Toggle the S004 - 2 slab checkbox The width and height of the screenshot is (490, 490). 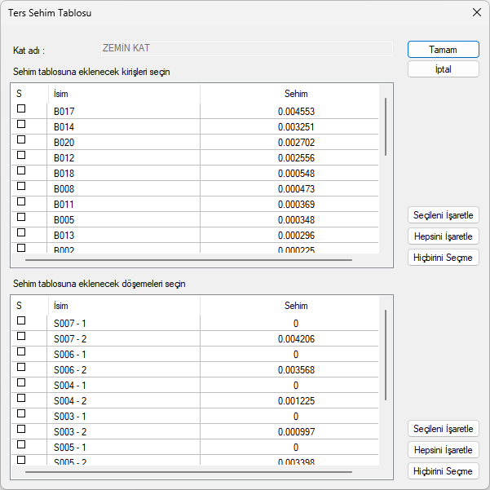click(21, 399)
